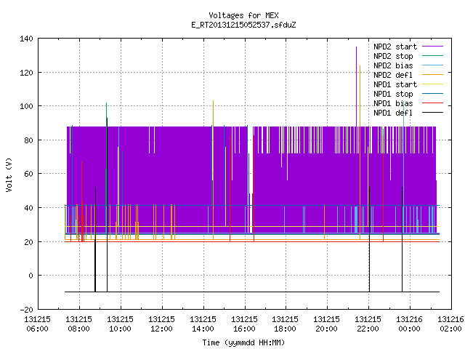Click the light blue NPD2 bias legend line
Screen dimensions: 465x349
pyautogui.click(x=432, y=65)
